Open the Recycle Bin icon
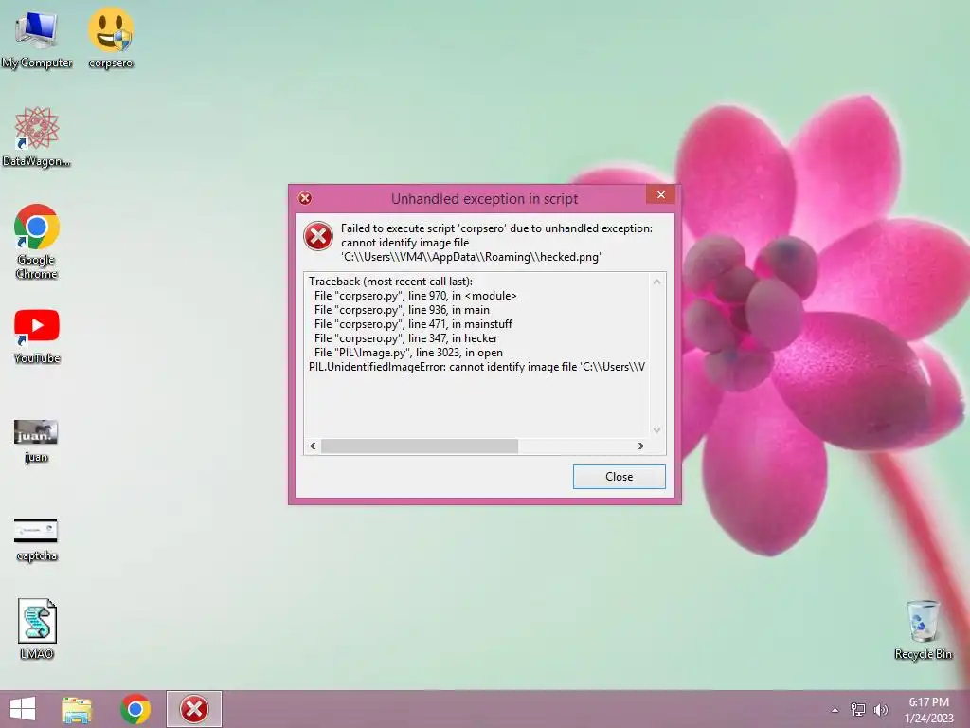This screenshot has height=728, width=970. pyautogui.click(x=923, y=629)
